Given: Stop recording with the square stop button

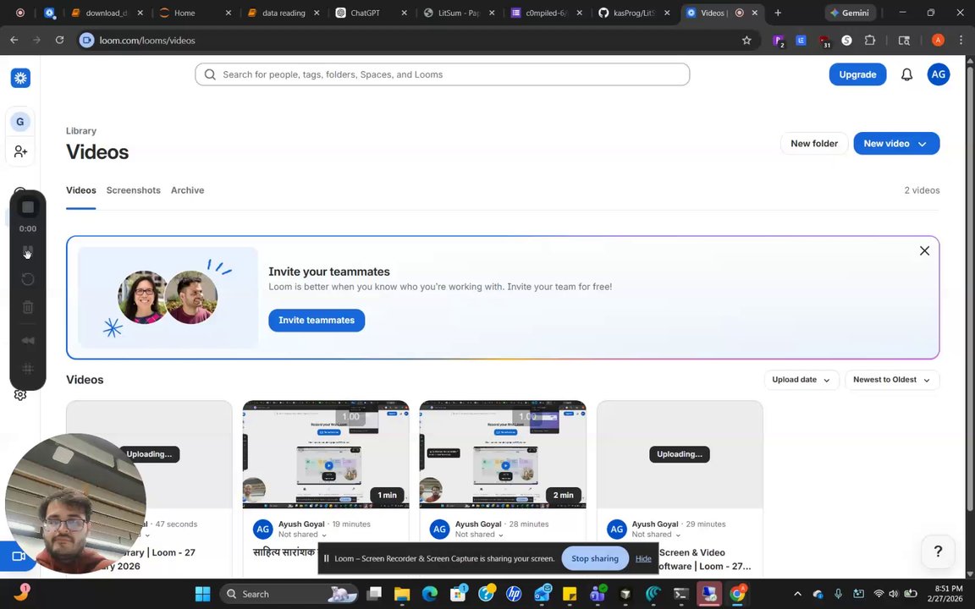Looking at the screenshot, I should [28, 207].
